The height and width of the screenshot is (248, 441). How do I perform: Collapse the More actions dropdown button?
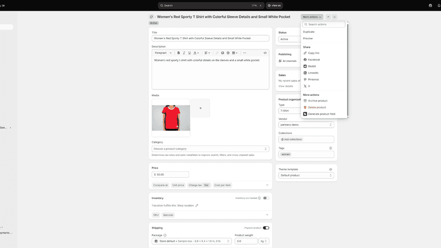312,17
